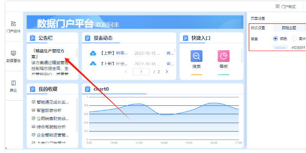Go to previous page of 报表动态
Image resolution: width=306 pixels, height=153 pixels.
(126, 72)
